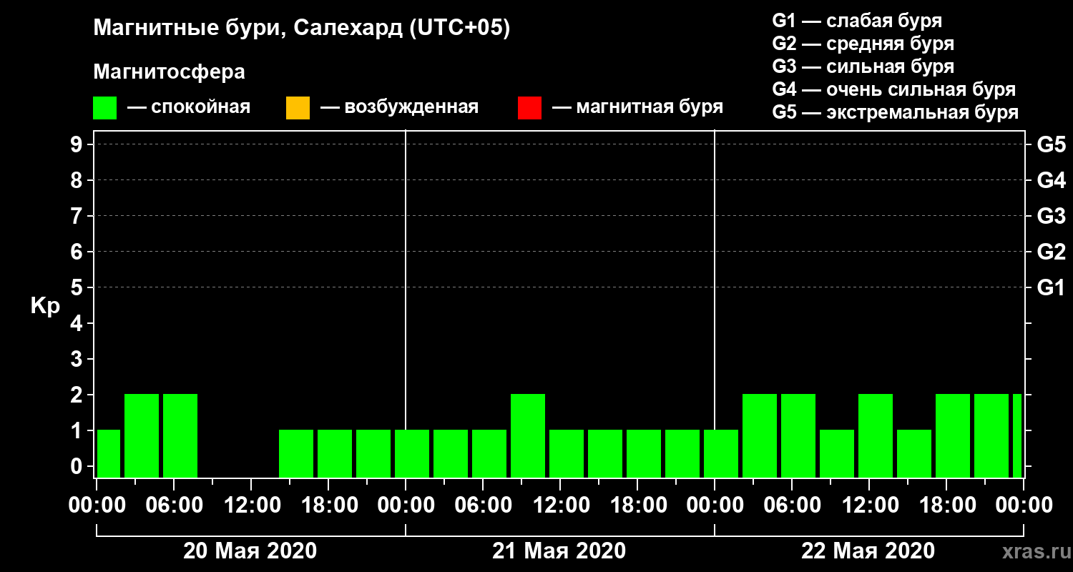Screen dimensions: 1073x572
Task: Click the green 'спокойная' legend swatch
Action: [x=104, y=108]
